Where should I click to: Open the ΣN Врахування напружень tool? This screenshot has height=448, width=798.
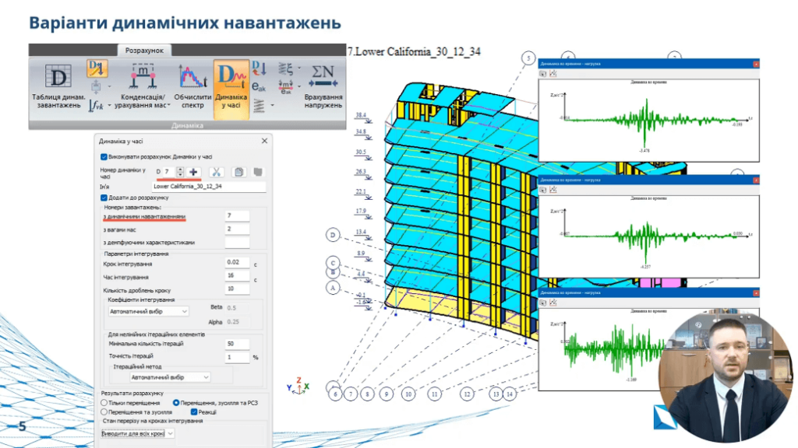[323, 86]
